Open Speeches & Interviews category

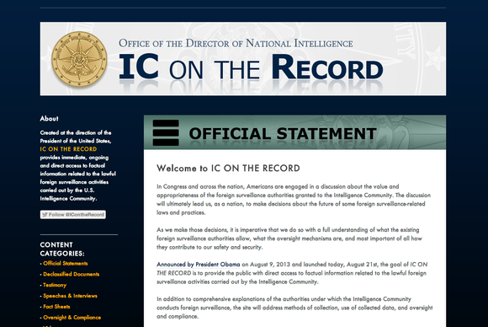click(70, 296)
